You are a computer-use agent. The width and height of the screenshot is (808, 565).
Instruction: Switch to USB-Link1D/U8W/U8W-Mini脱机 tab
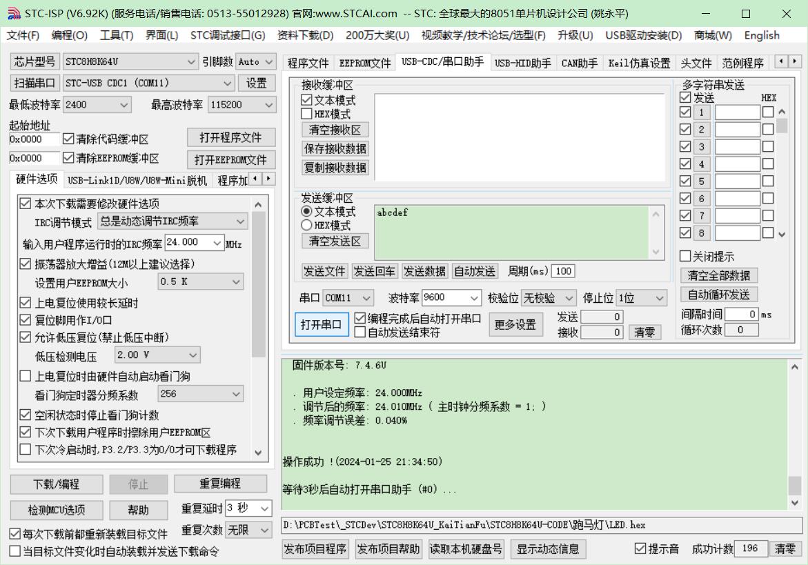(137, 180)
